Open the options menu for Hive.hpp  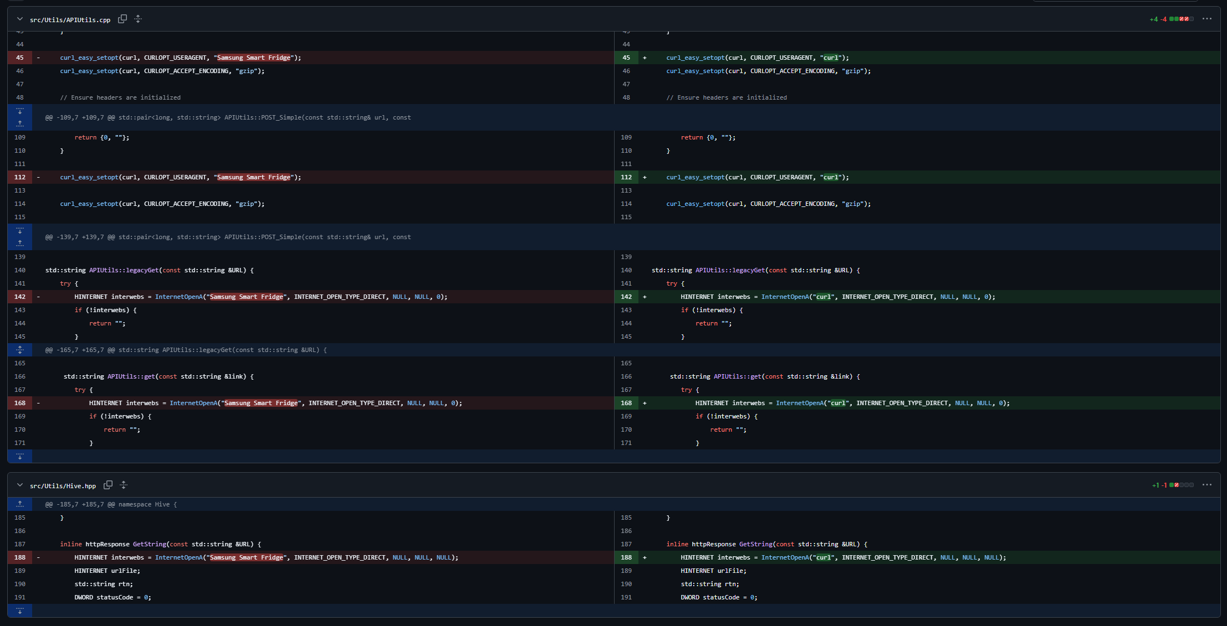click(1206, 485)
